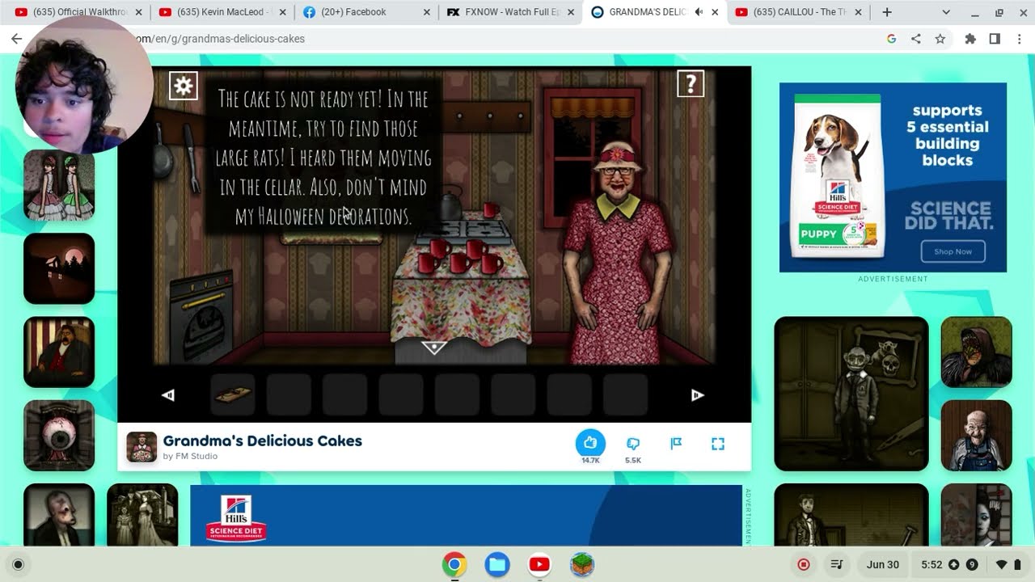Click the frying pan on the wall
The width and height of the screenshot is (1035, 582).
pos(163,154)
